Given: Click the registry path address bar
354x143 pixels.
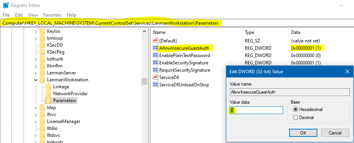Looking at the screenshot, I should click(177, 23).
